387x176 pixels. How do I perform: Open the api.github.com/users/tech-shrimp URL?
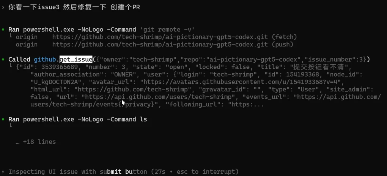(x=158, y=97)
